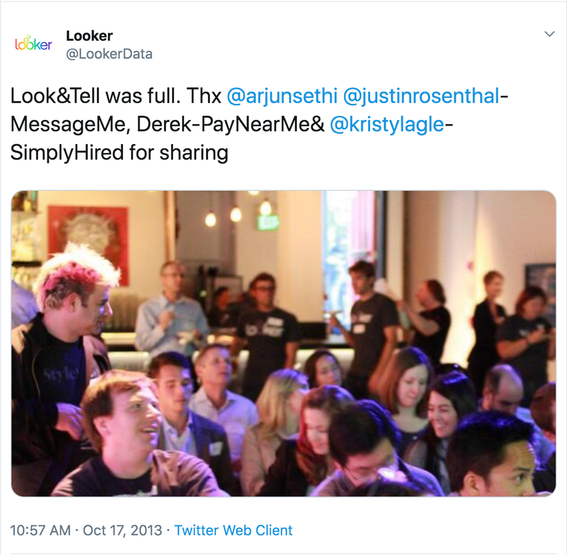Expand the tweet options chevron
The image size is (567, 555).
(x=550, y=34)
